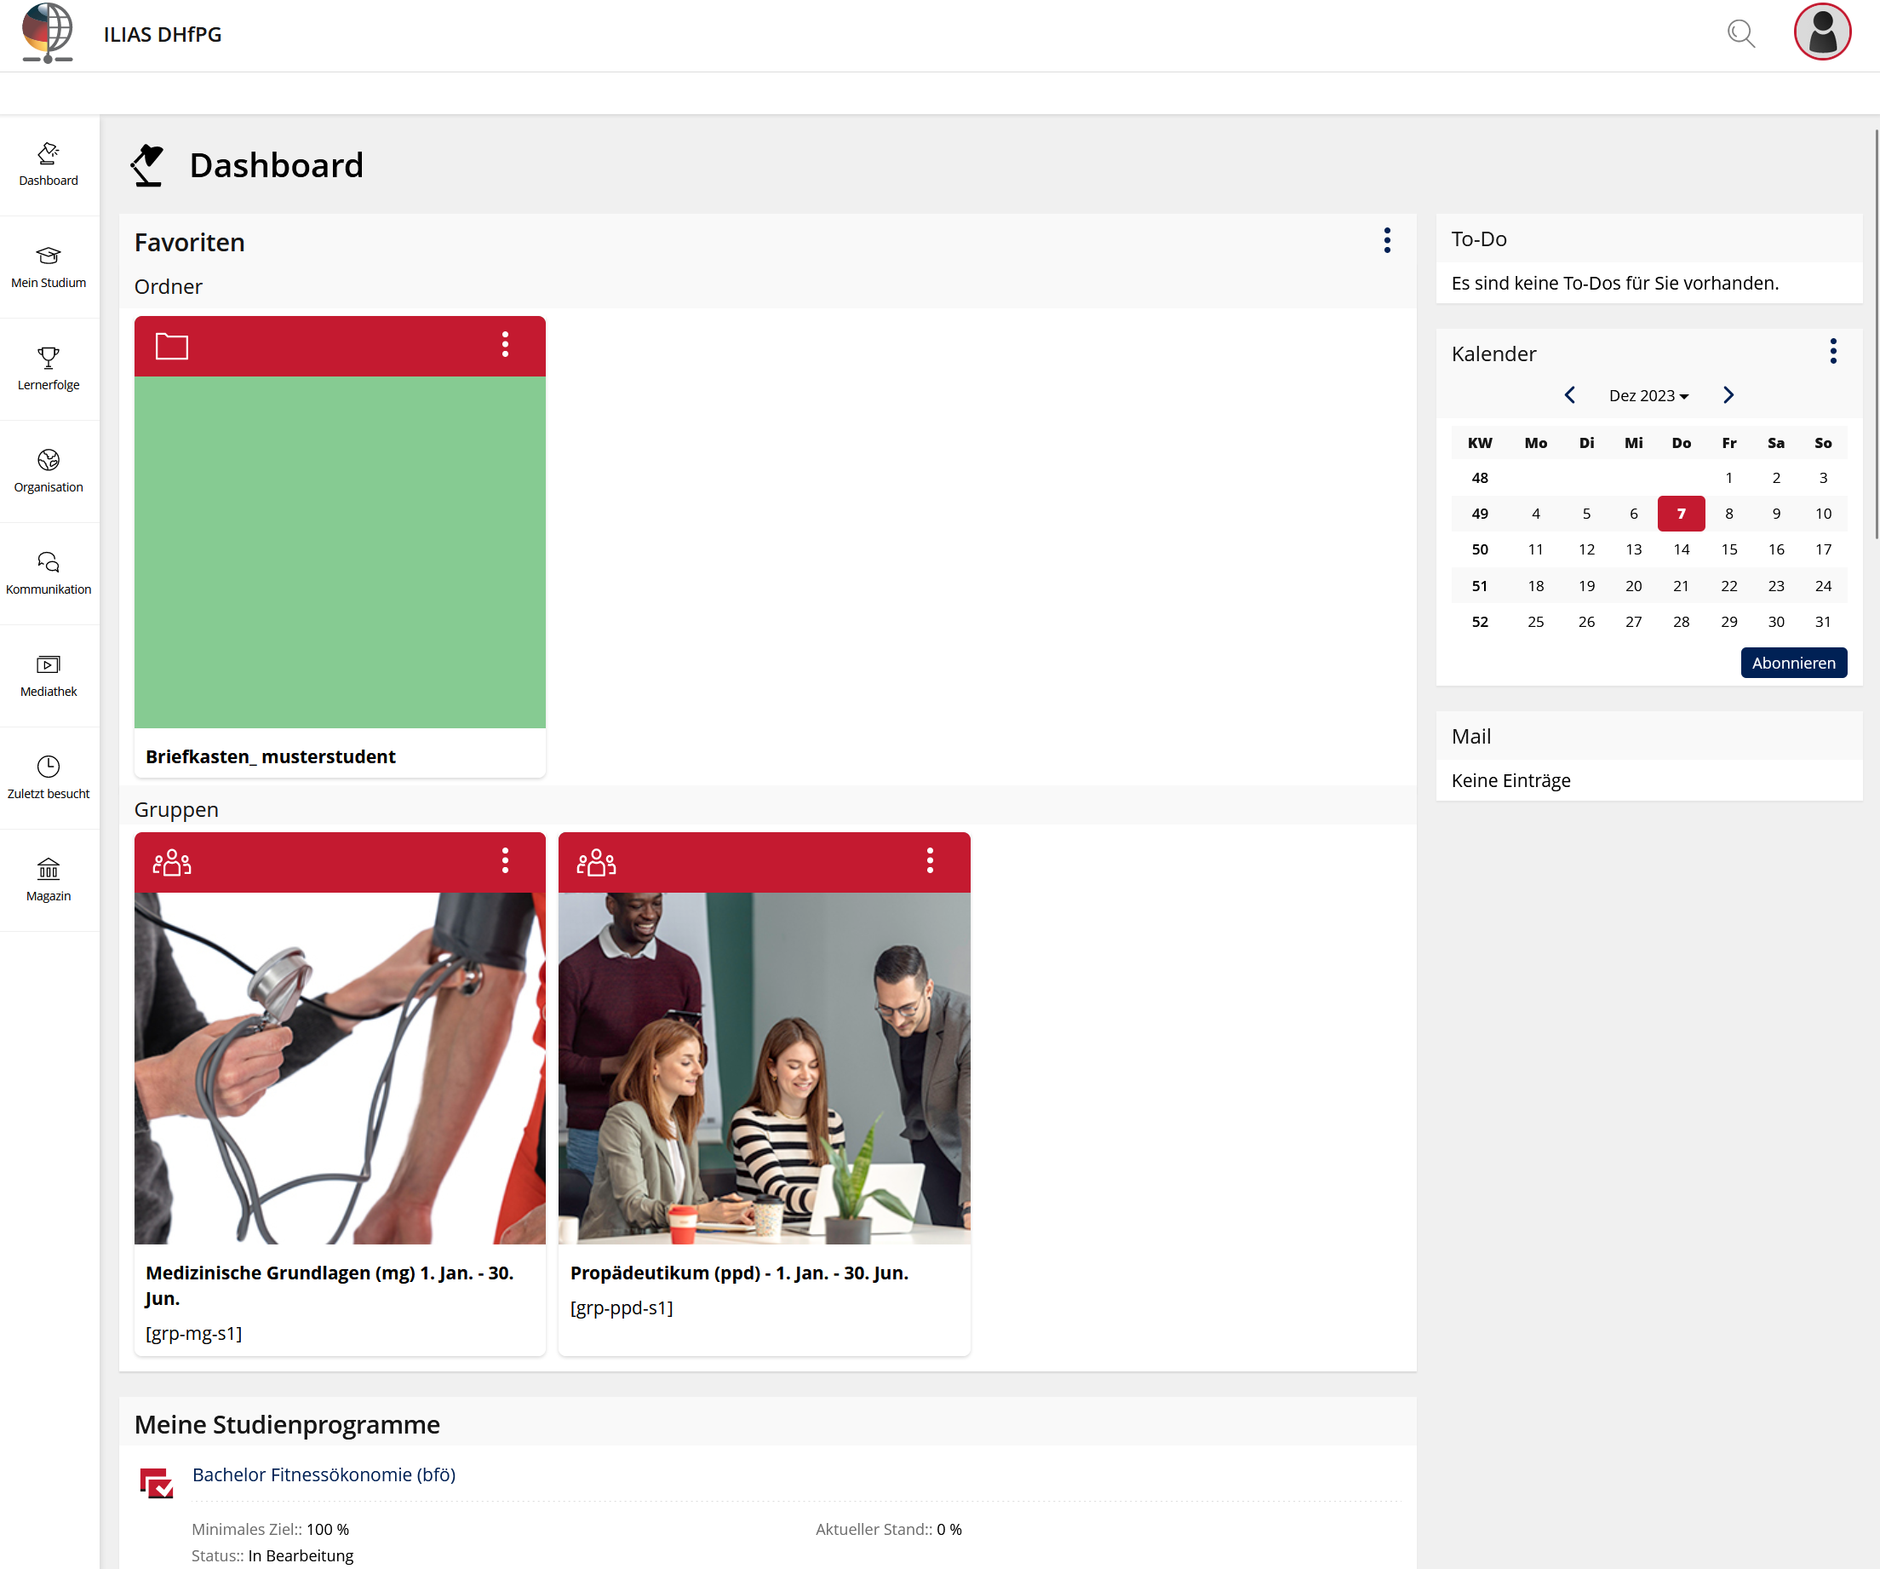The width and height of the screenshot is (1880, 1569).
Task: Open Bachelor Fitnessökonomie (bfö) link
Action: (x=324, y=1474)
